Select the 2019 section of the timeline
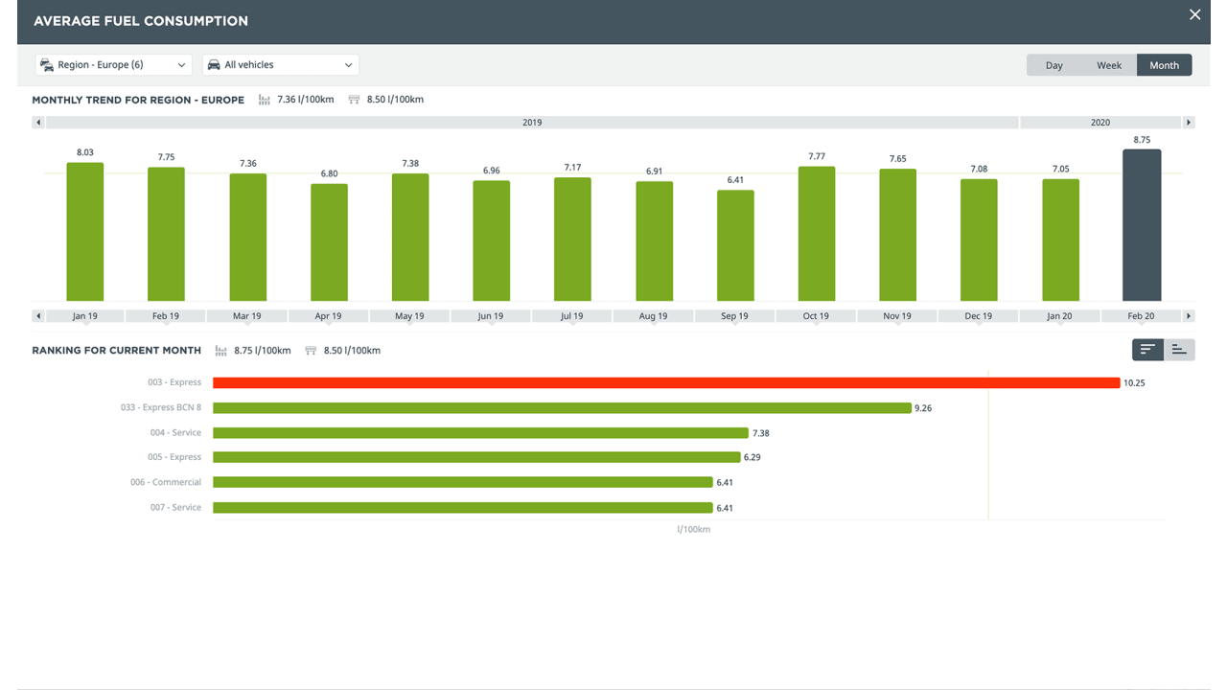 tap(532, 123)
